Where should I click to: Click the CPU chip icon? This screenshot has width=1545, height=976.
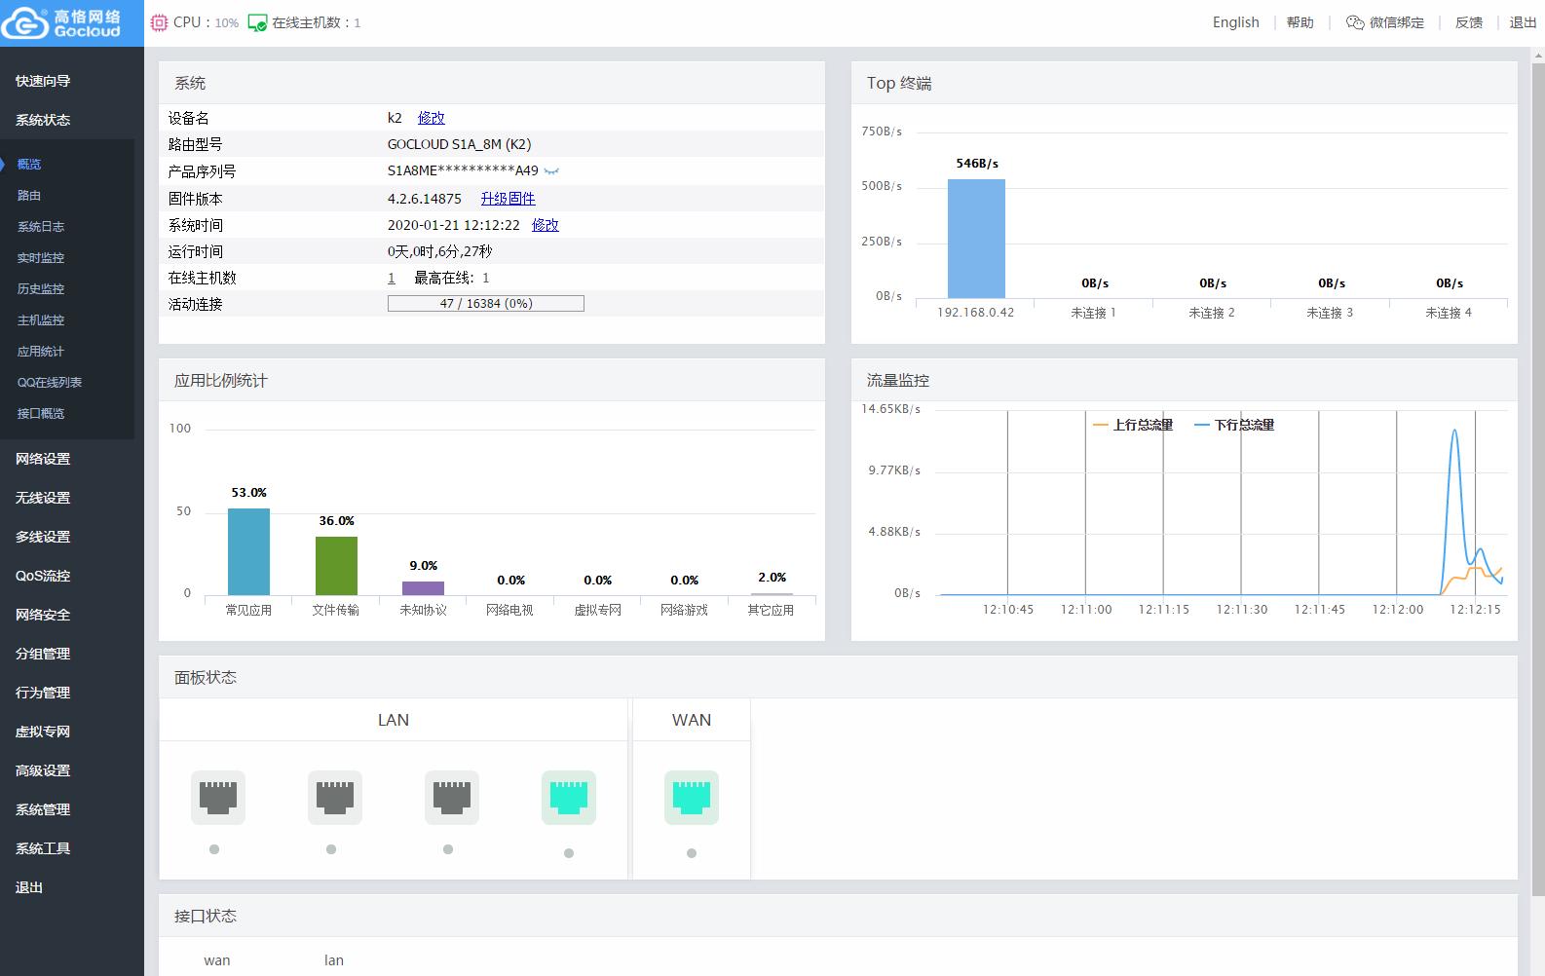160,22
